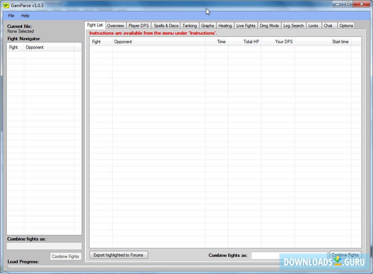Screen dimensions: 373x274
Task: Maximize the GamParse window
Action: click(348, 4)
